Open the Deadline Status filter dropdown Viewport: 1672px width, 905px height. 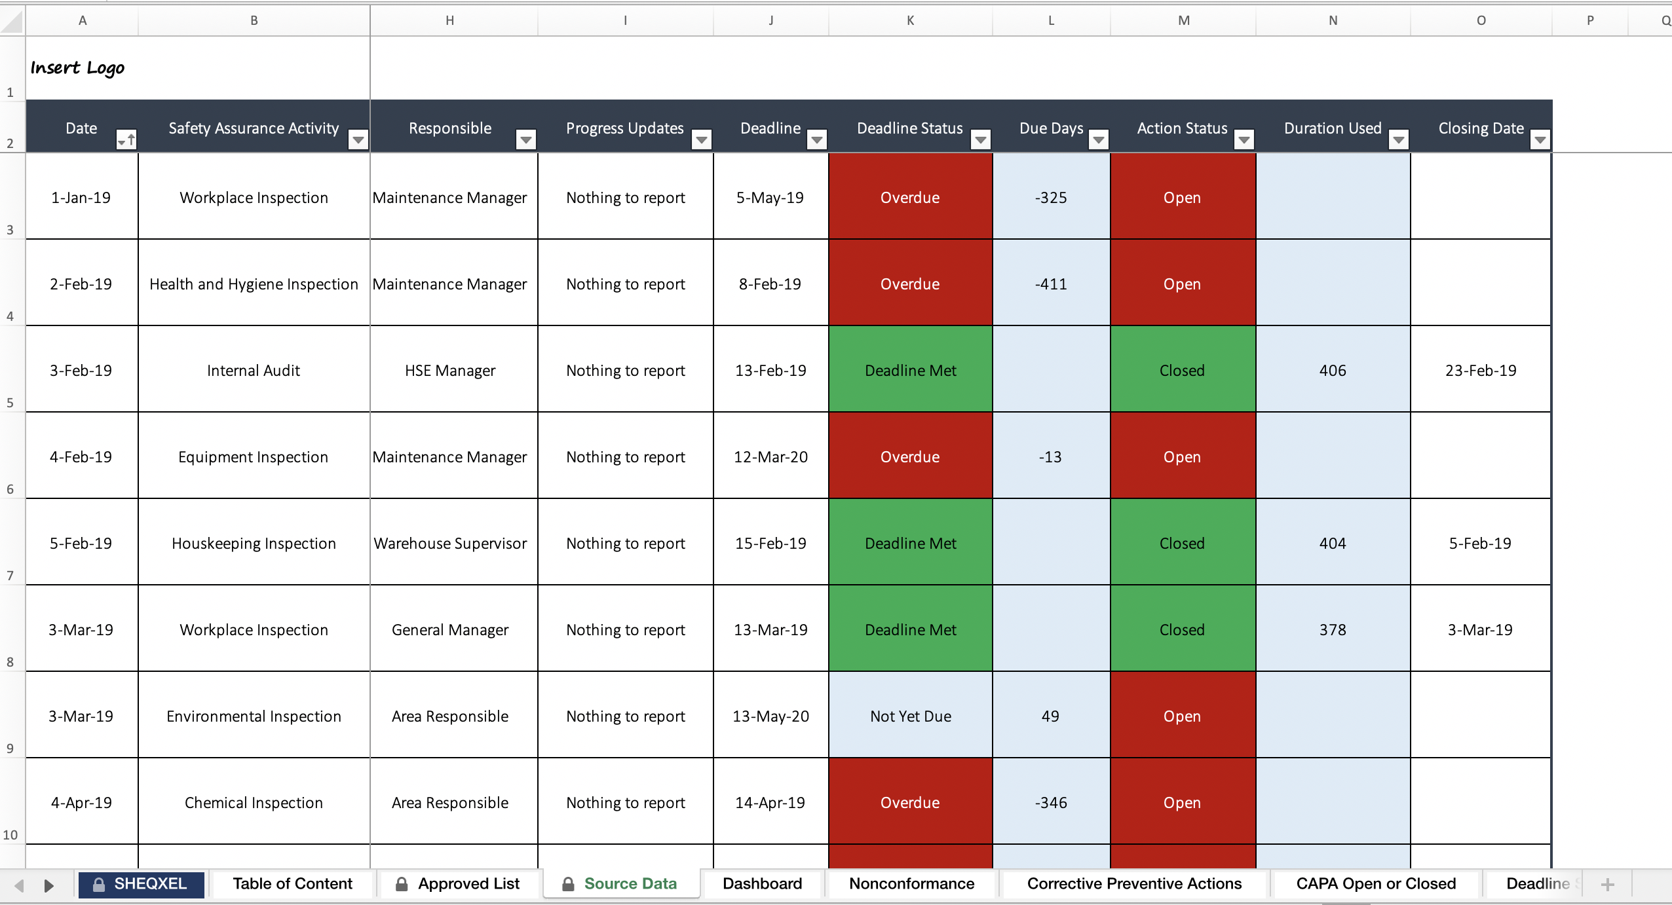(x=979, y=139)
